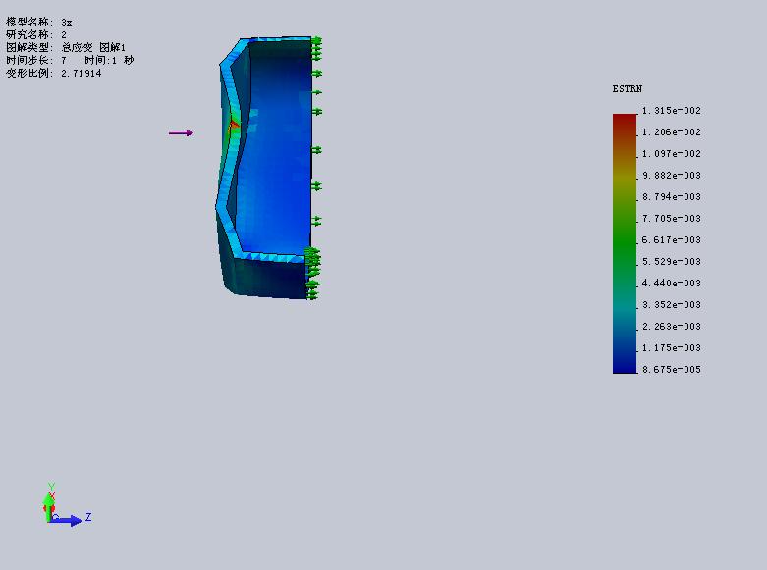Click the legend value 8.794e-003

click(x=671, y=196)
